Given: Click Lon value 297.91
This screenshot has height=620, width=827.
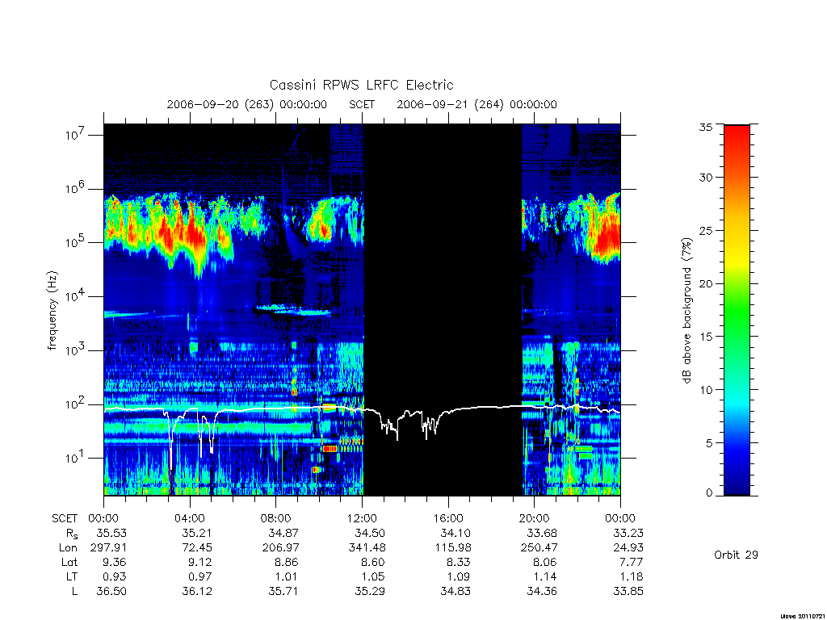Looking at the screenshot, I should (108, 548).
